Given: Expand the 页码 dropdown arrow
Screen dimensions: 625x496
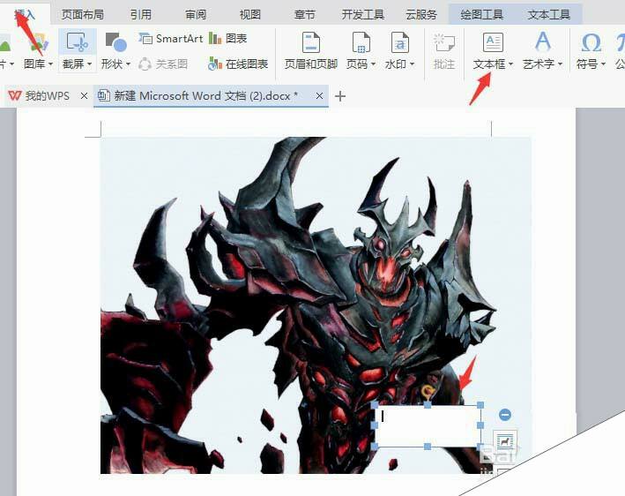Looking at the screenshot, I should [x=373, y=64].
